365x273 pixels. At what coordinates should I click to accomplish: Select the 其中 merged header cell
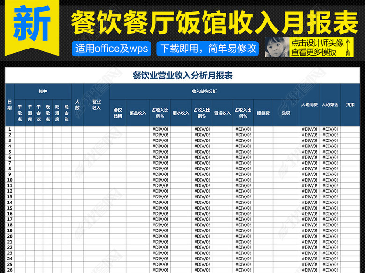point(43,91)
